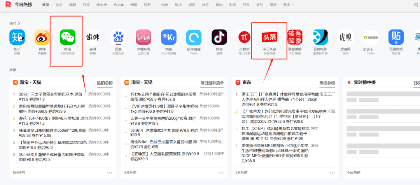Open the 澎湃 news icon
The image size is (420, 185).
point(93,37)
